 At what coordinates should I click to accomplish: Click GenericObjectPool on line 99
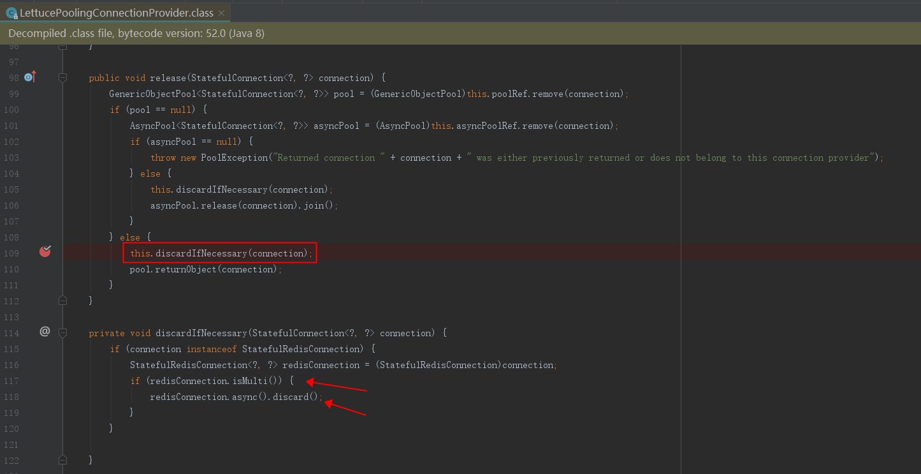[x=150, y=93]
